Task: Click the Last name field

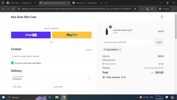Action: pyautogui.click(x=72, y=87)
